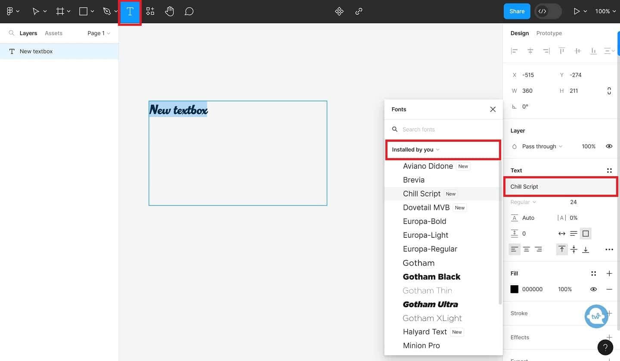Open the comment tool

point(189,11)
